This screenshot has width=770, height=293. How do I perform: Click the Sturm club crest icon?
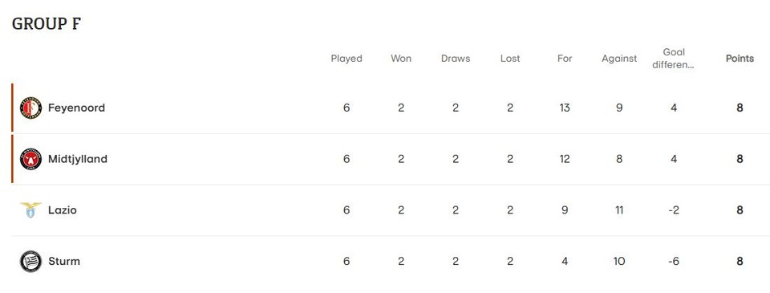pos(30,262)
